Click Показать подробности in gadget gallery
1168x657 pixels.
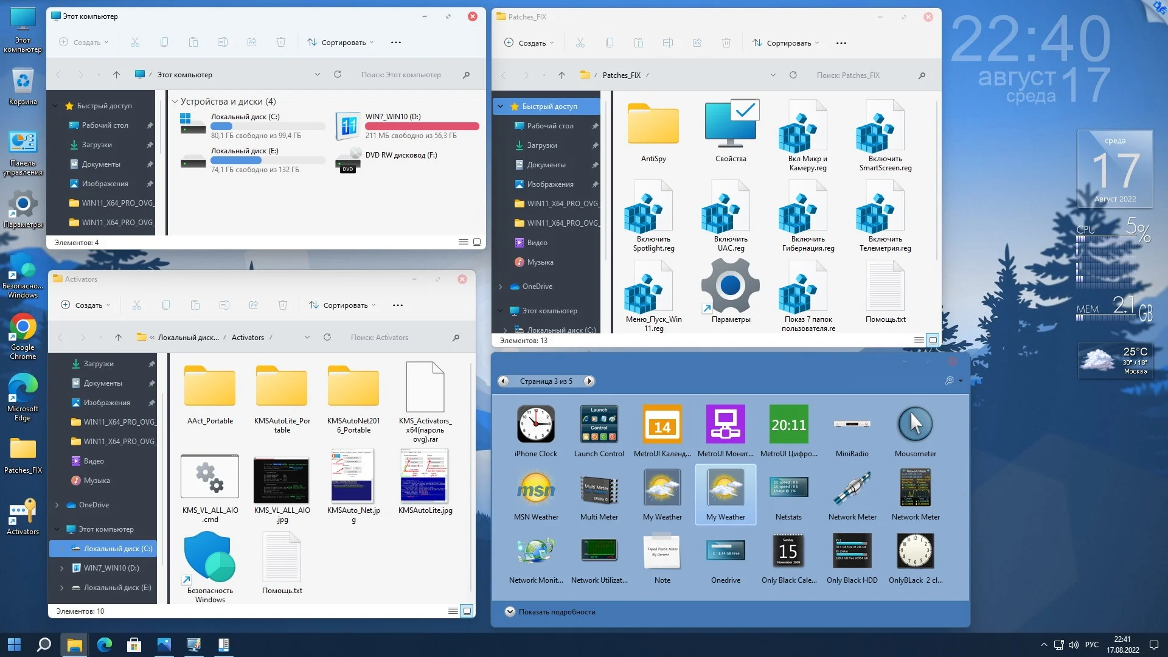(550, 611)
